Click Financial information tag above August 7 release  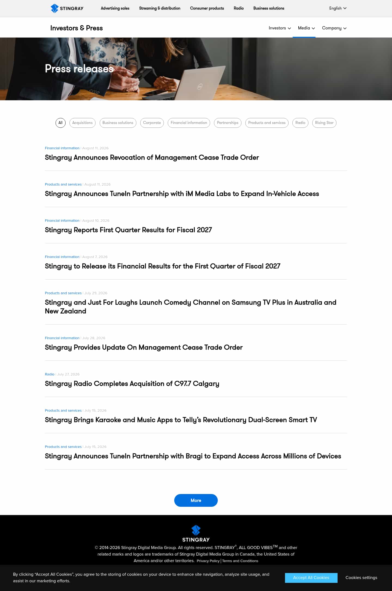(x=62, y=257)
